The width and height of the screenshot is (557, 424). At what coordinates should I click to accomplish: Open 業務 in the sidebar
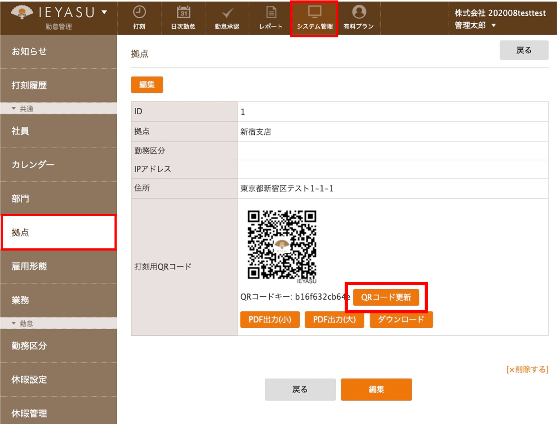pos(59,300)
